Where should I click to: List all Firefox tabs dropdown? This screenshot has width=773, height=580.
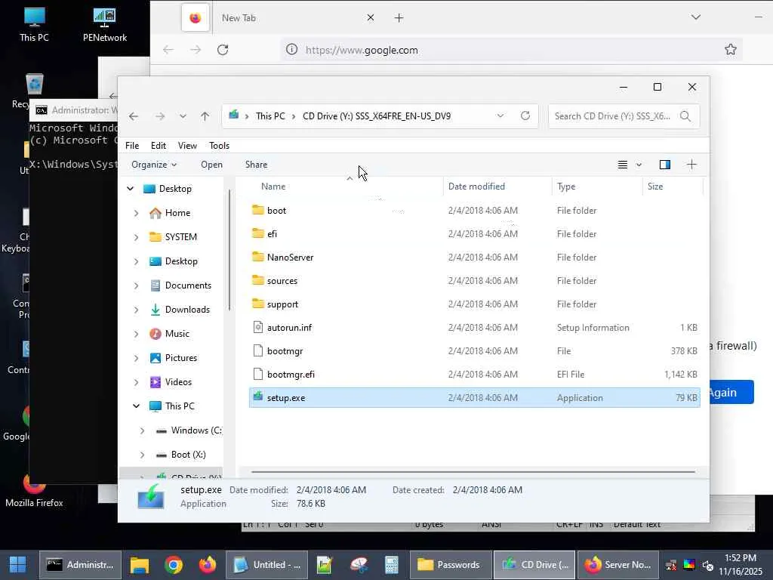pos(695,17)
